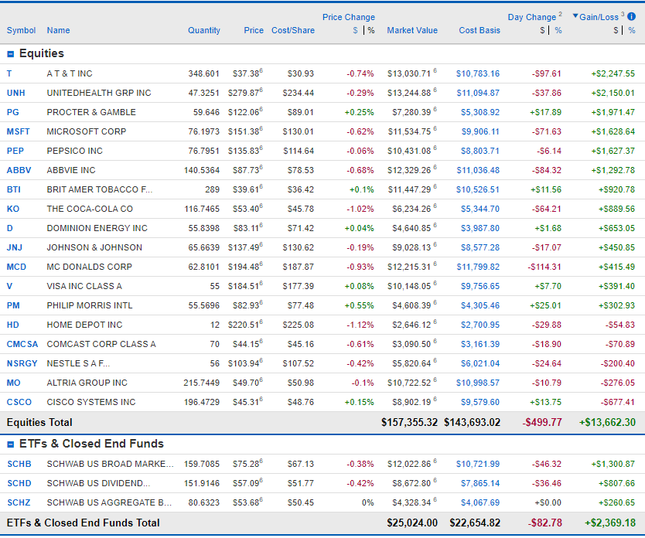Viewport: 645px width, 538px height.
Task: Open the T (AT&T) symbol link
Action: click(9, 74)
